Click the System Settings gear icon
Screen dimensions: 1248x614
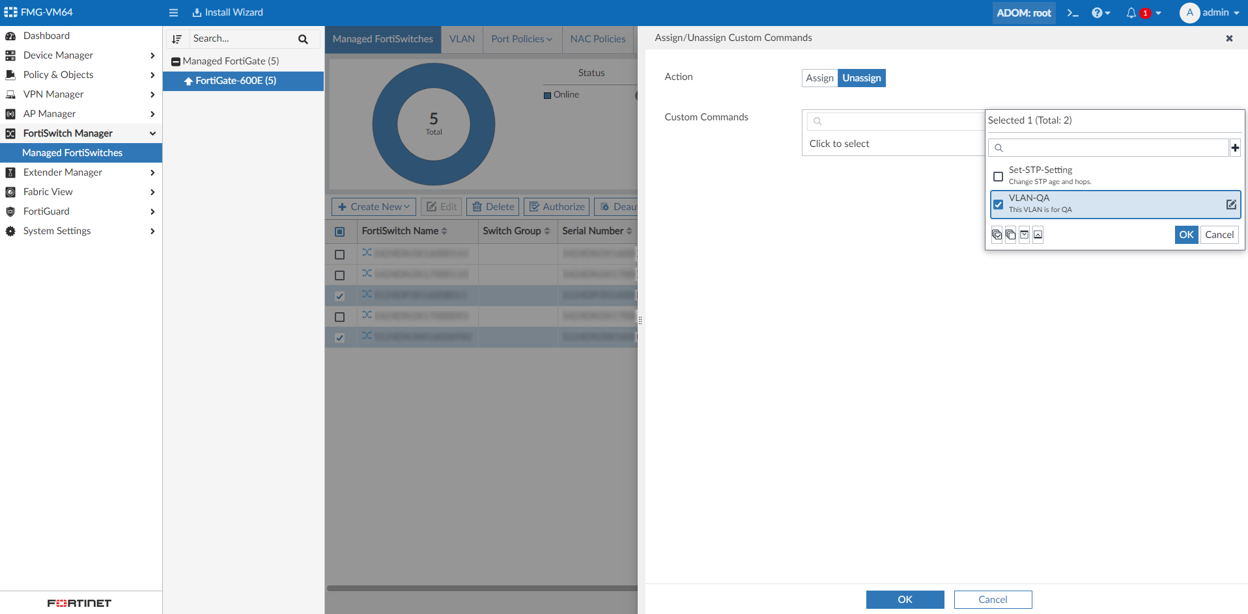click(10, 231)
